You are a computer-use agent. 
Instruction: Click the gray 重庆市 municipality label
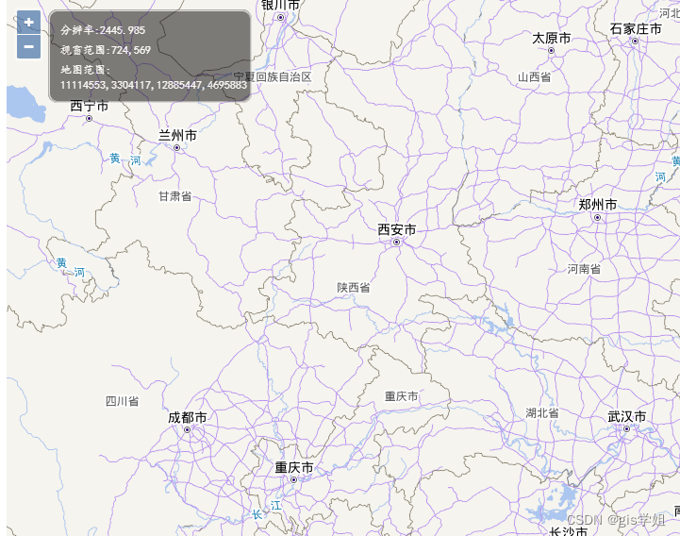[x=402, y=396]
